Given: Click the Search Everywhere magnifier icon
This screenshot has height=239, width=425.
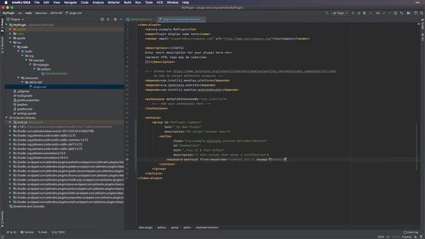Looking at the screenshot, I should [x=422, y=13].
